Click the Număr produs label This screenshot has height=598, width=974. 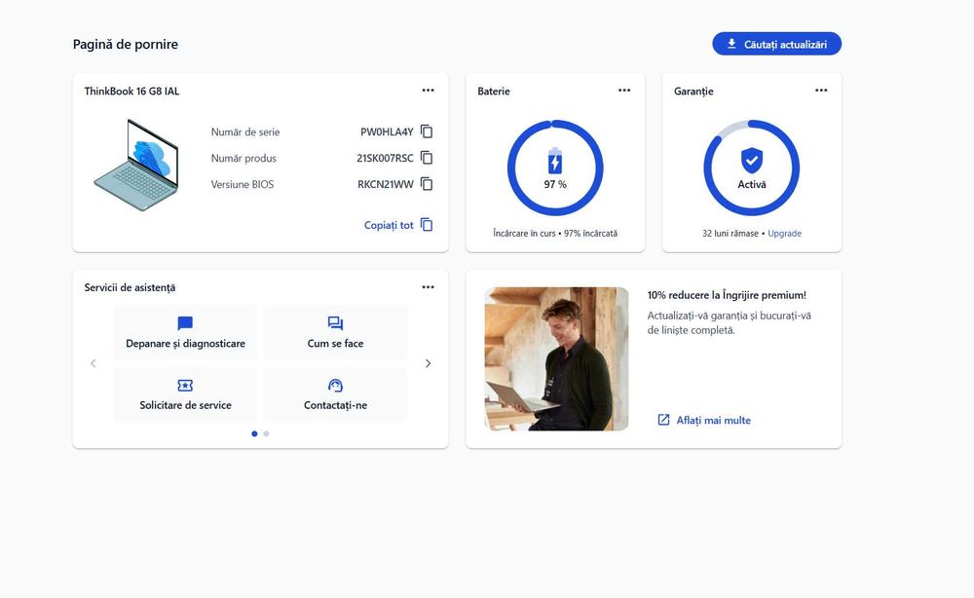click(x=243, y=158)
